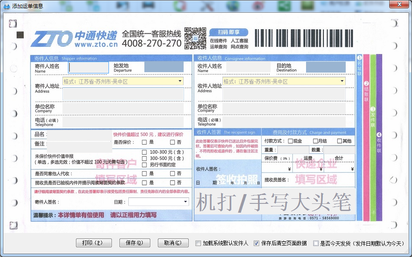Toggle the 是否今天发货 checkbox
This screenshot has width=412, height=257.
point(316,243)
